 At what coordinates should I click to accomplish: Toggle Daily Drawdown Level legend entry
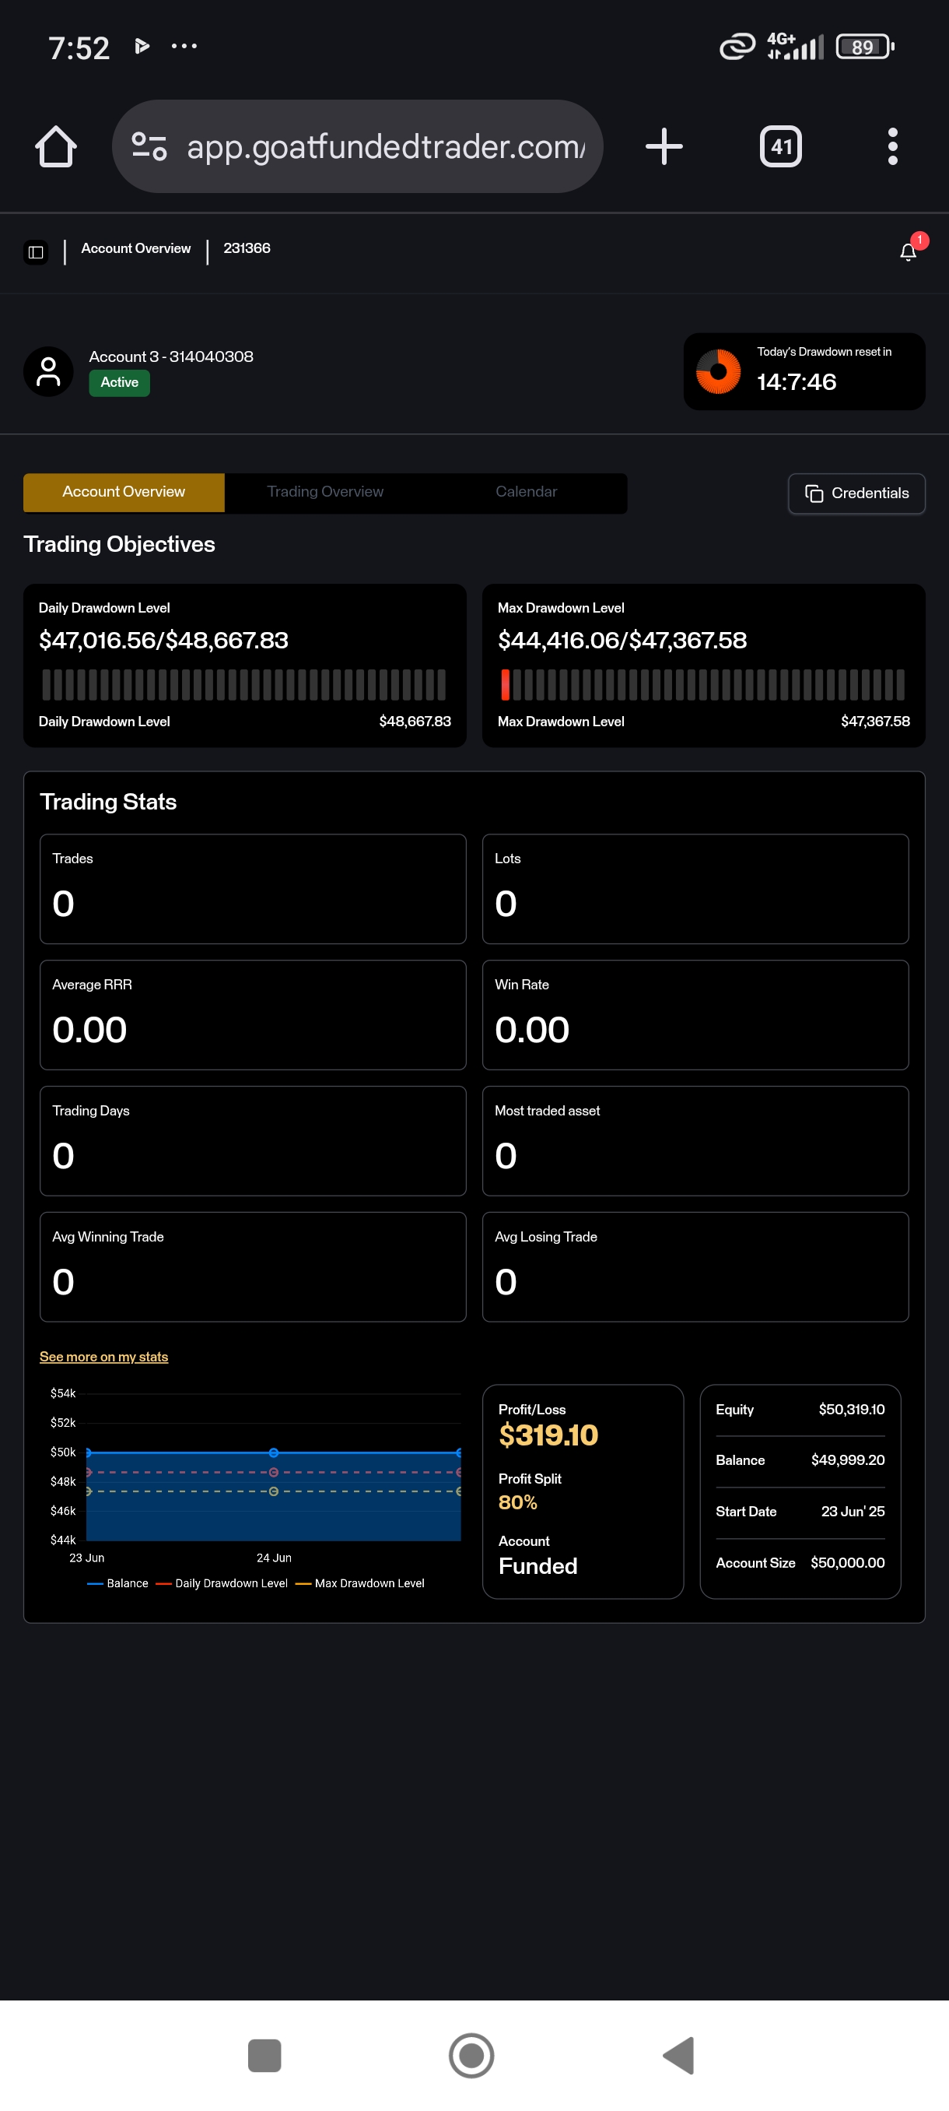coord(222,1583)
